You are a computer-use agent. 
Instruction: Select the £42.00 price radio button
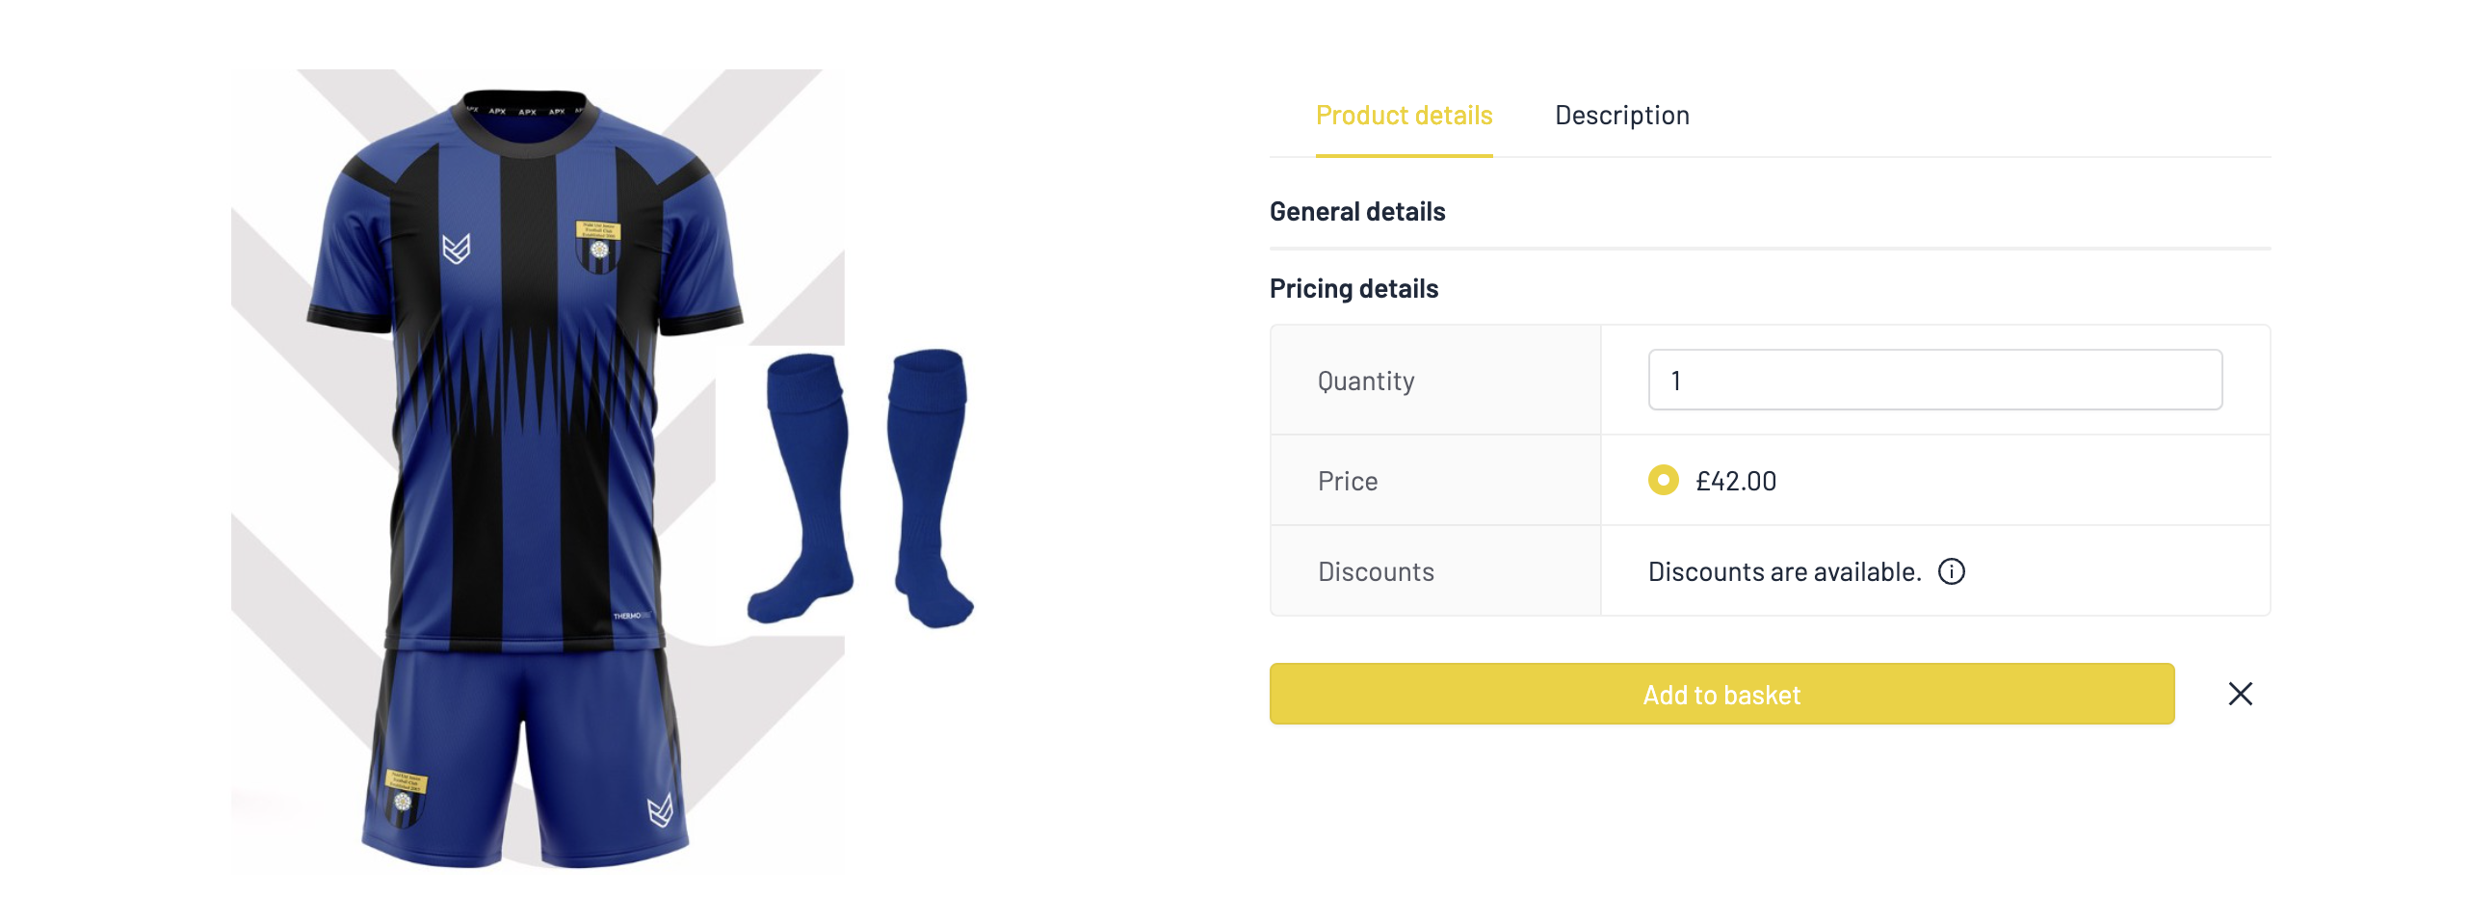click(x=1663, y=480)
